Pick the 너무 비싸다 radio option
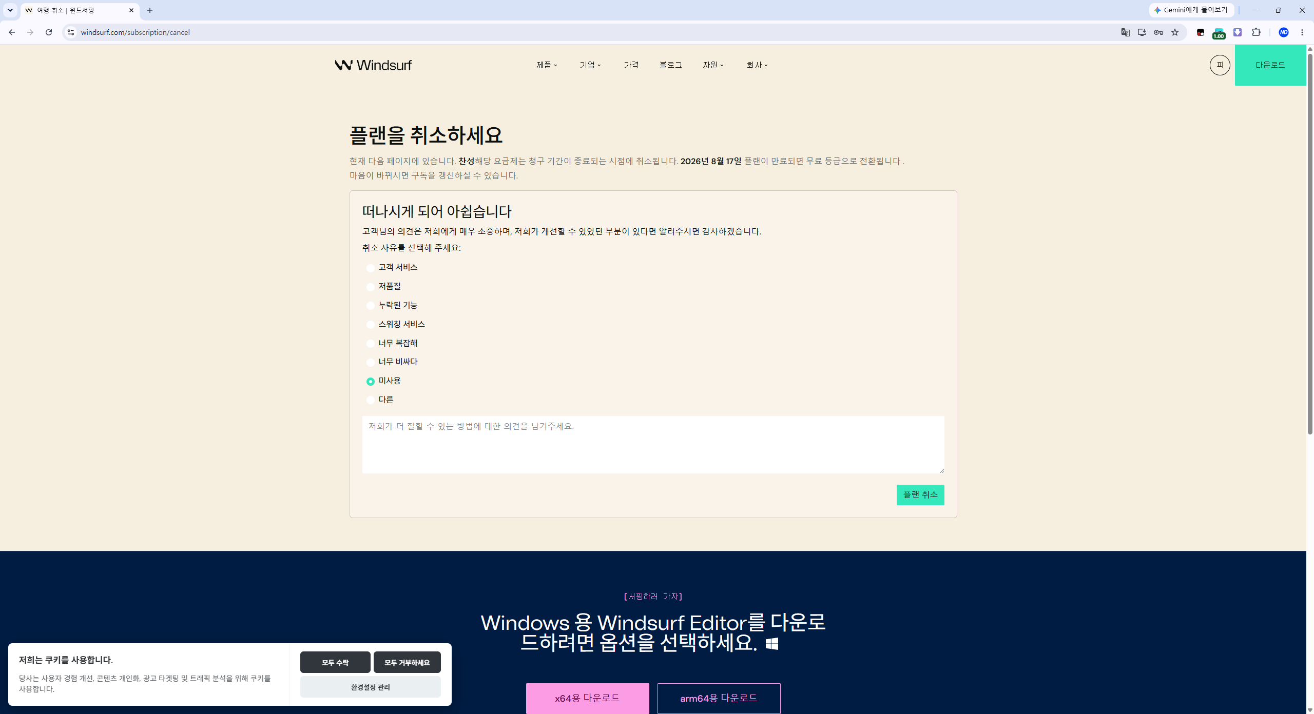 pyautogui.click(x=371, y=363)
